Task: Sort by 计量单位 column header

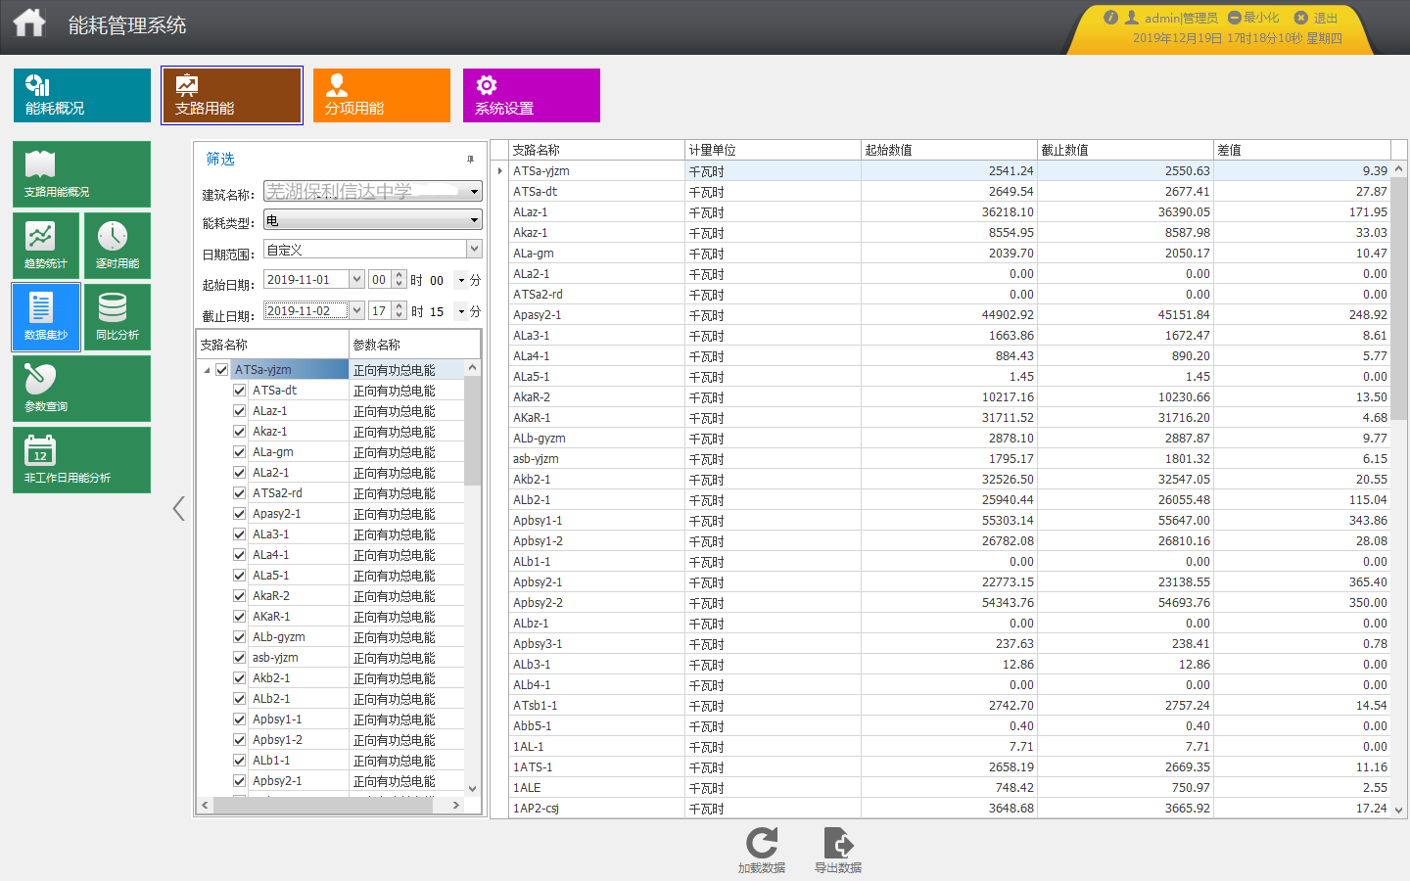Action: [773, 150]
